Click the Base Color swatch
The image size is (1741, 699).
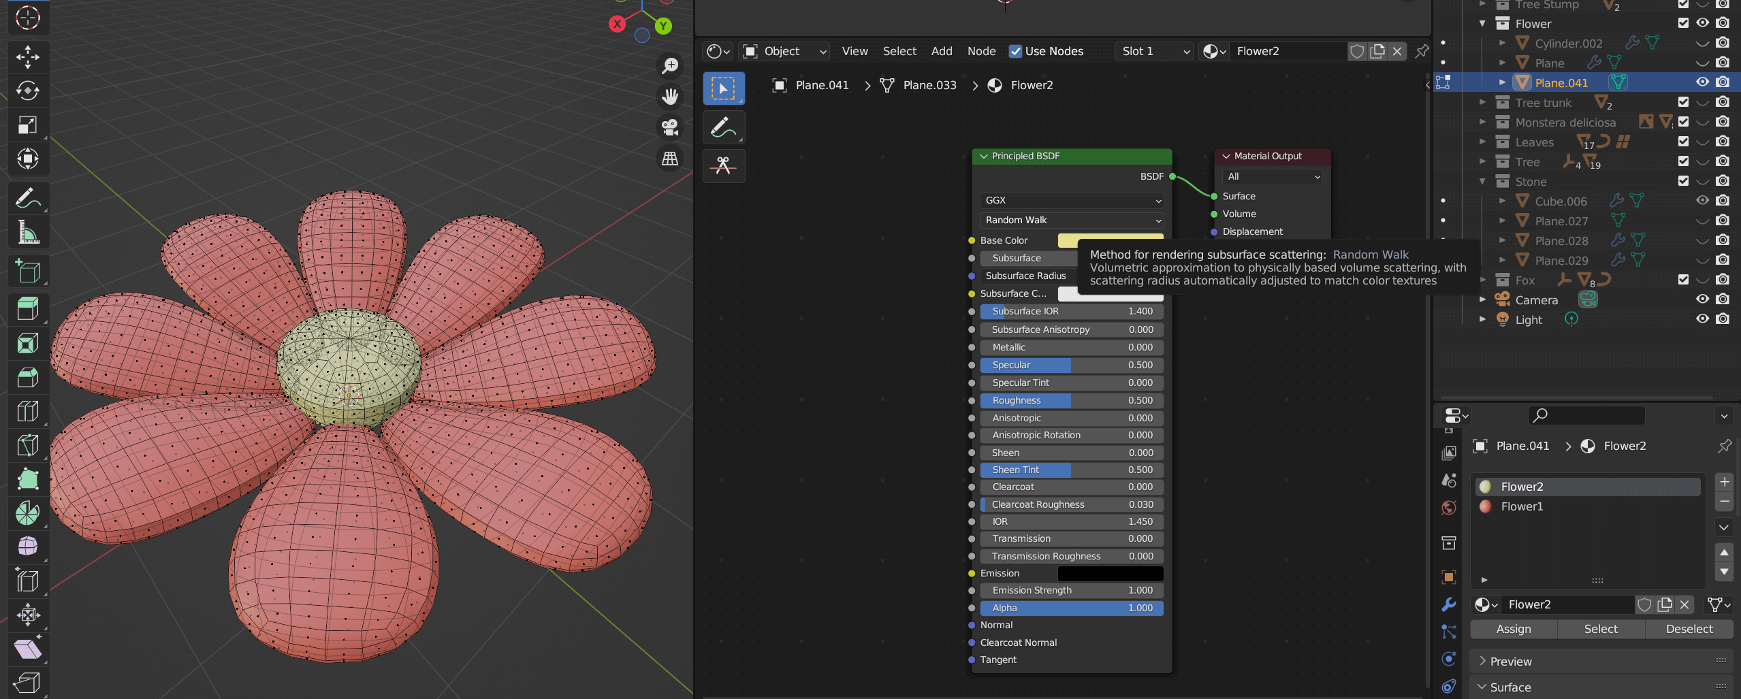1111,240
